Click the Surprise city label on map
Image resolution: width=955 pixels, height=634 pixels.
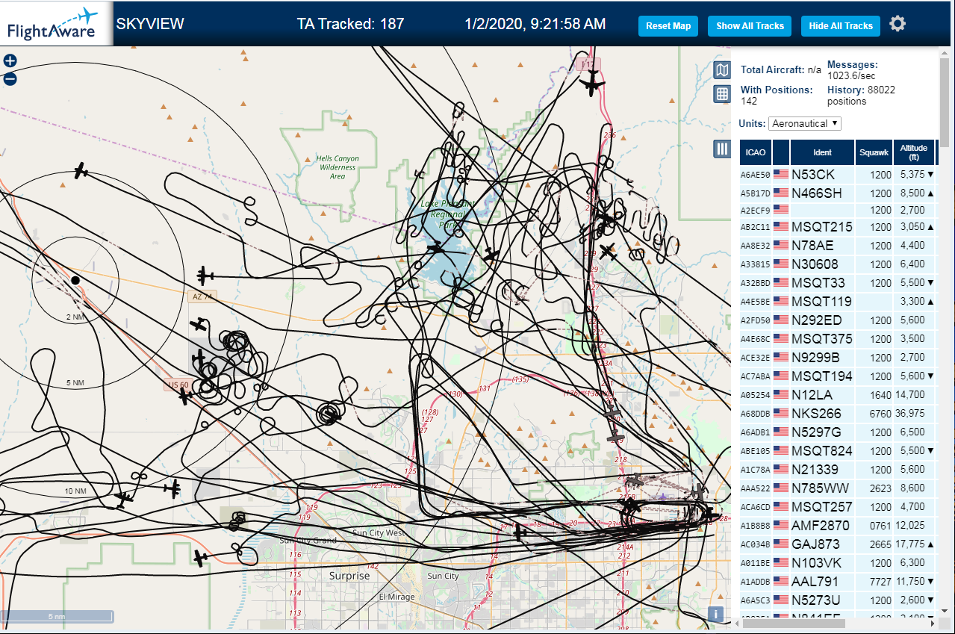point(349,576)
